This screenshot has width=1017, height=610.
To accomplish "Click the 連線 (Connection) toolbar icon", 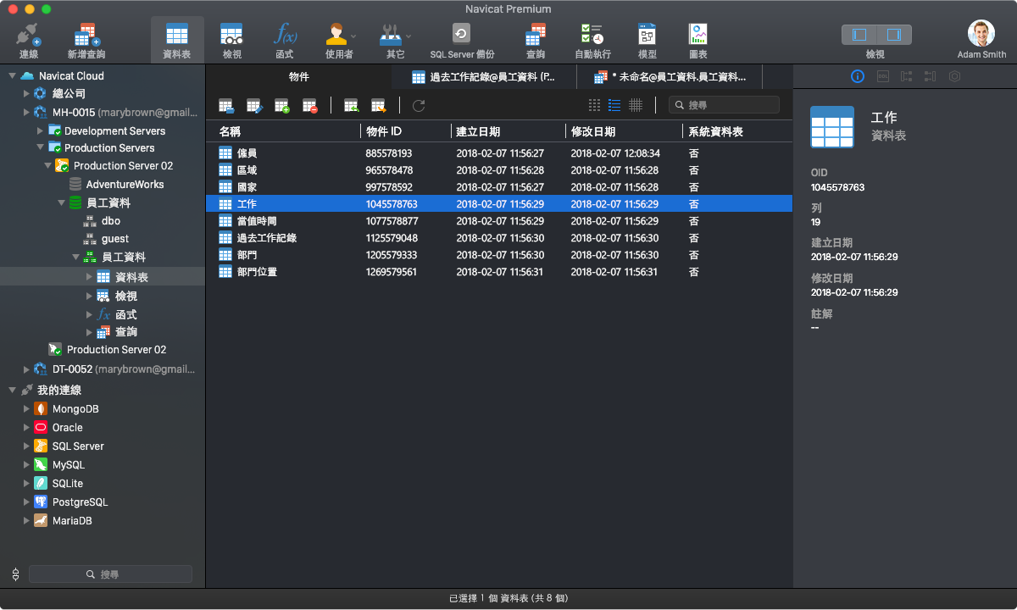I will point(29,35).
